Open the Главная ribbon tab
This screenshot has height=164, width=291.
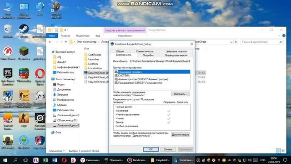tap(65, 36)
